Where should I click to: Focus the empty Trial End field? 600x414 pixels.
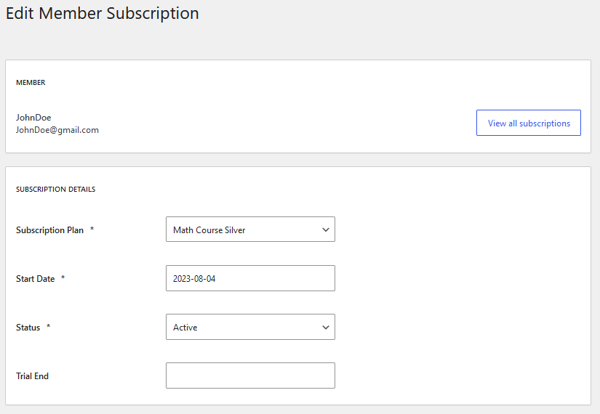[250, 376]
